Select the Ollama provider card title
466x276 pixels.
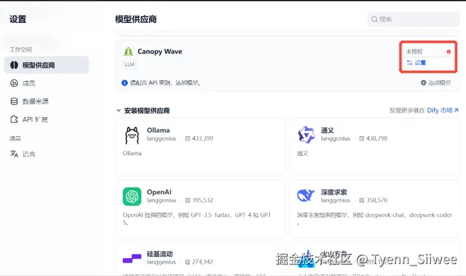click(x=158, y=130)
